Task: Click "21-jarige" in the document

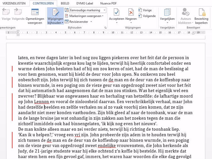Action: click(44, 151)
